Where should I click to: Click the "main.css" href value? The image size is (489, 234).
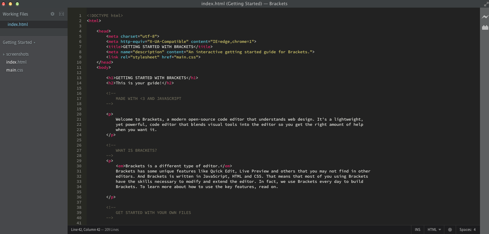(186, 57)
